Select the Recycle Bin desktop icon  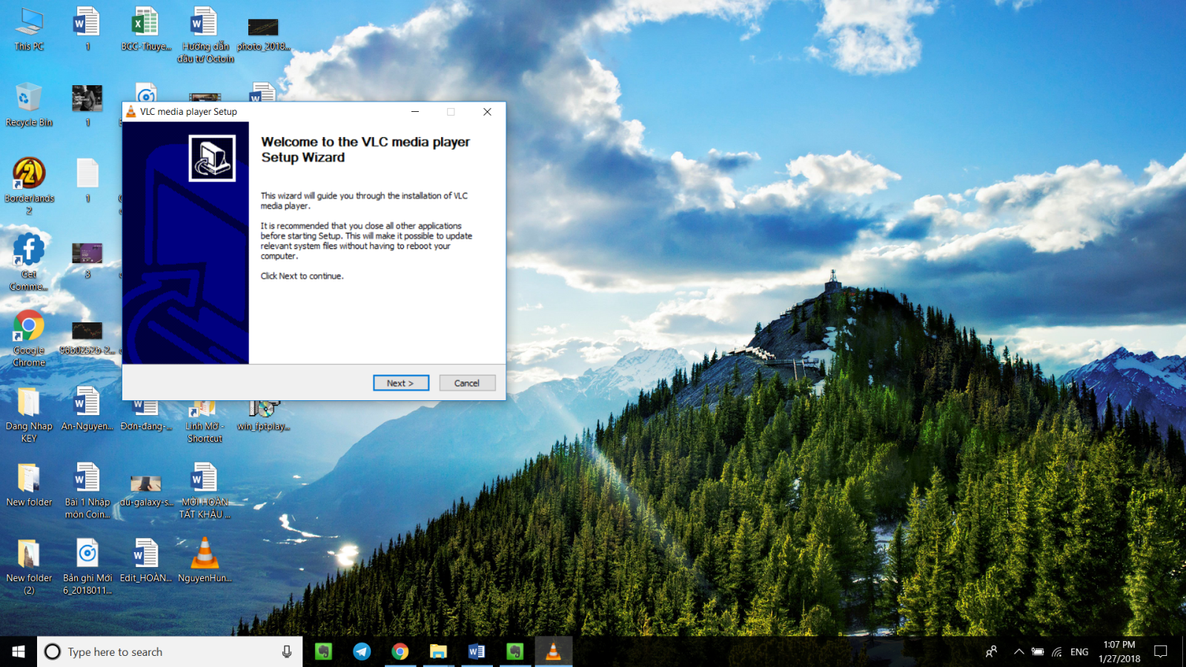(x=29, y=104)
